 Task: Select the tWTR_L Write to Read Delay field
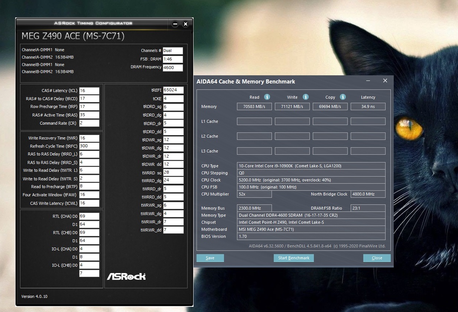89,170
